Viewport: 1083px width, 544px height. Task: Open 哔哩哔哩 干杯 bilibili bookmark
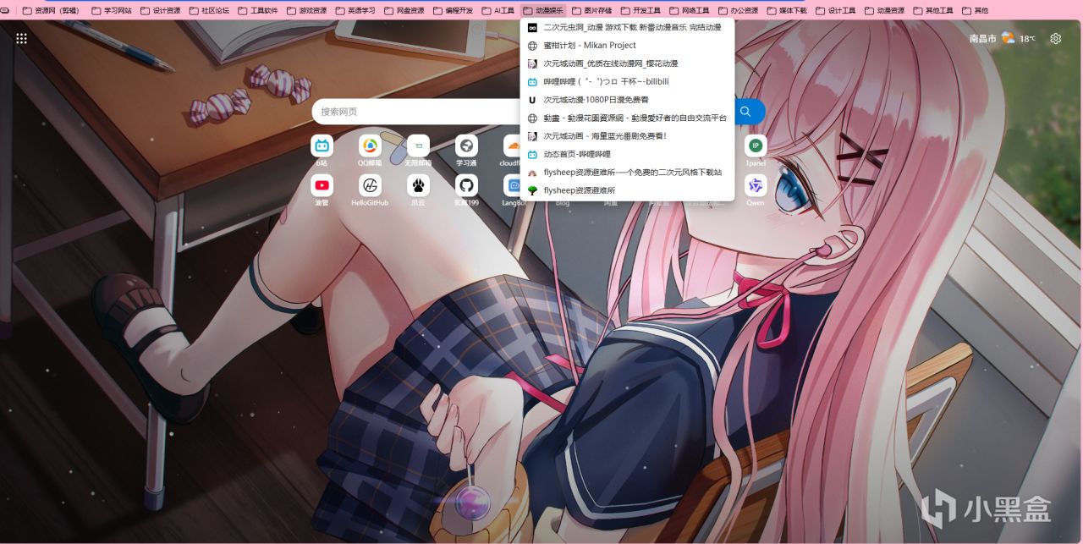tap(627, 82)
